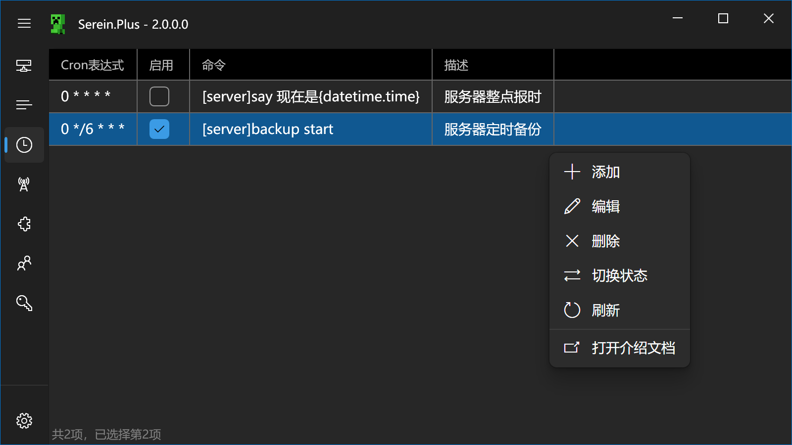Open settings gear at sidebar bottom

click(x=24, y=421)
